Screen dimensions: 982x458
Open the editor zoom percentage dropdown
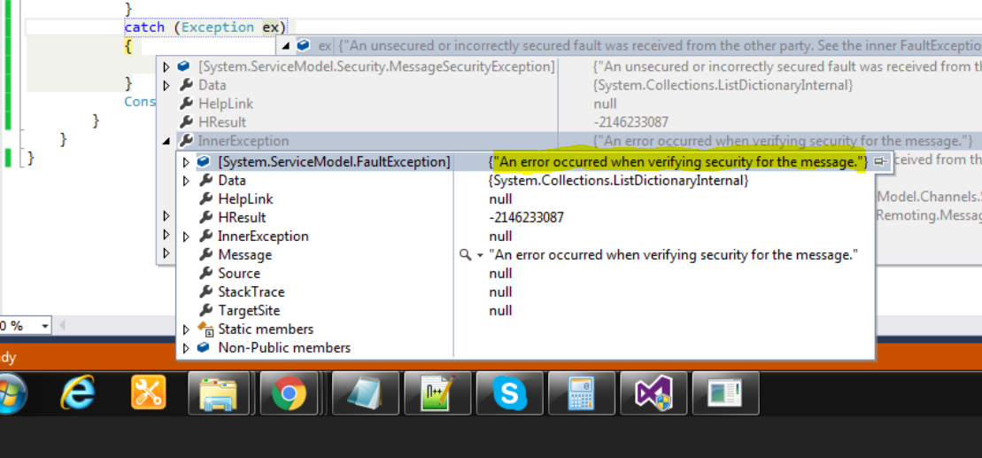click(45, 326)
